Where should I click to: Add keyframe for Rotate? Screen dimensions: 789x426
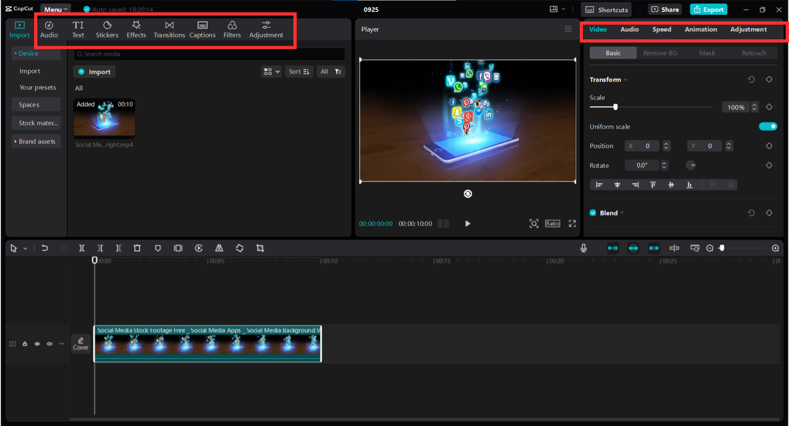pos(769,165)
